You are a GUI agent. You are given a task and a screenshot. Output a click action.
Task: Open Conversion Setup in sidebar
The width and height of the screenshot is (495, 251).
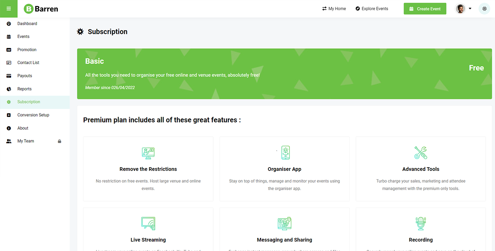click(x=33, y=115)
